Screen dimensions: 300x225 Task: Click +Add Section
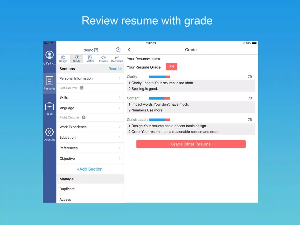(x=90, y=169)
